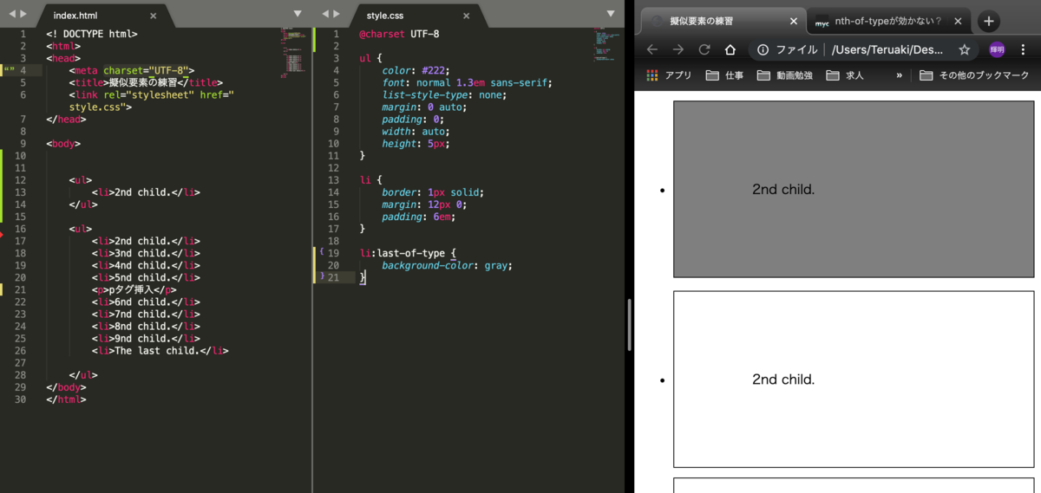Screen dimensions: 1041x493
Task: Click <li>2nd child.</li> on line 13
Action: click(x=146, y=192)
